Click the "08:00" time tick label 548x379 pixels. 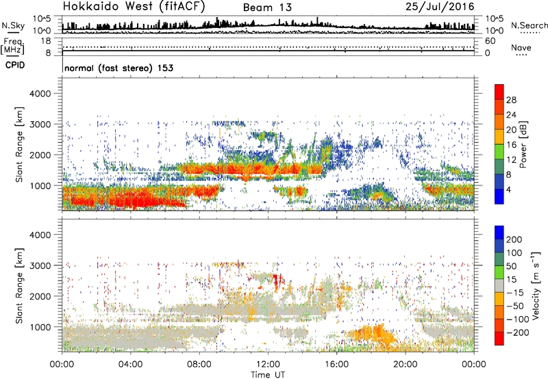(x=199, y=365)
